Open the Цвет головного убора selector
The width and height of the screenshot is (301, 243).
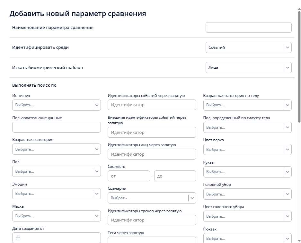(x=287, y=216)
